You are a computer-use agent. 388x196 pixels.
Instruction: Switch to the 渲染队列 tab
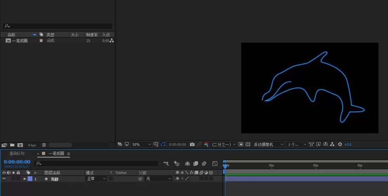click(17, 153)
